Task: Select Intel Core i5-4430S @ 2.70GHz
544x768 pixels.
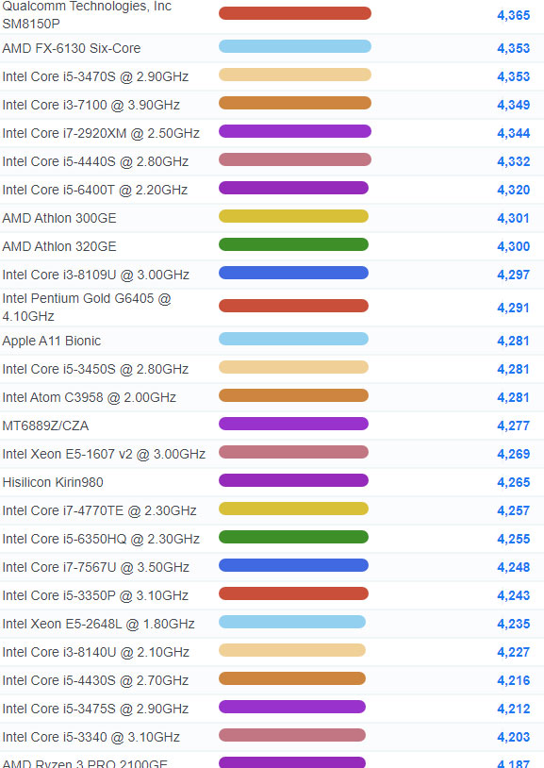Action: (x=95, y=680)
